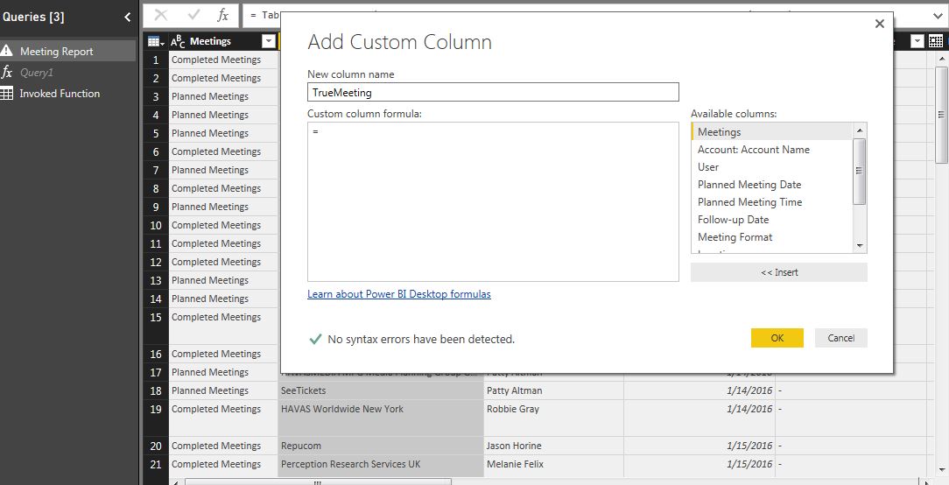Click the Available columns scrollbar thumb

coord(859,171)
